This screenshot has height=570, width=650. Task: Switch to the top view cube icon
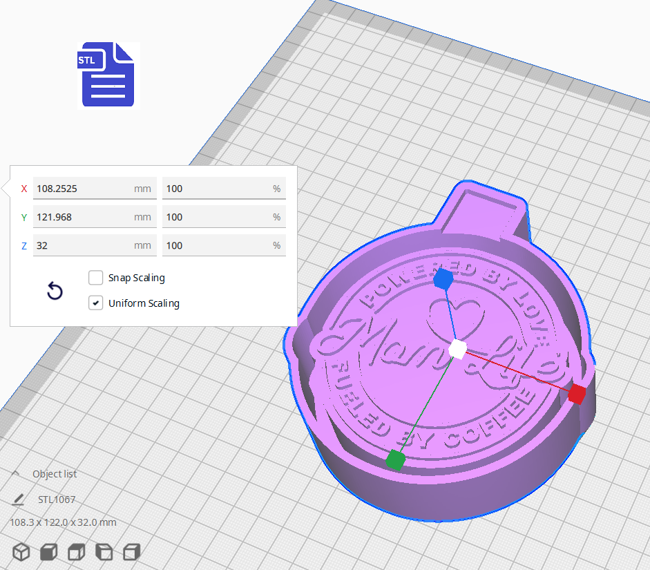click(76, 551)
